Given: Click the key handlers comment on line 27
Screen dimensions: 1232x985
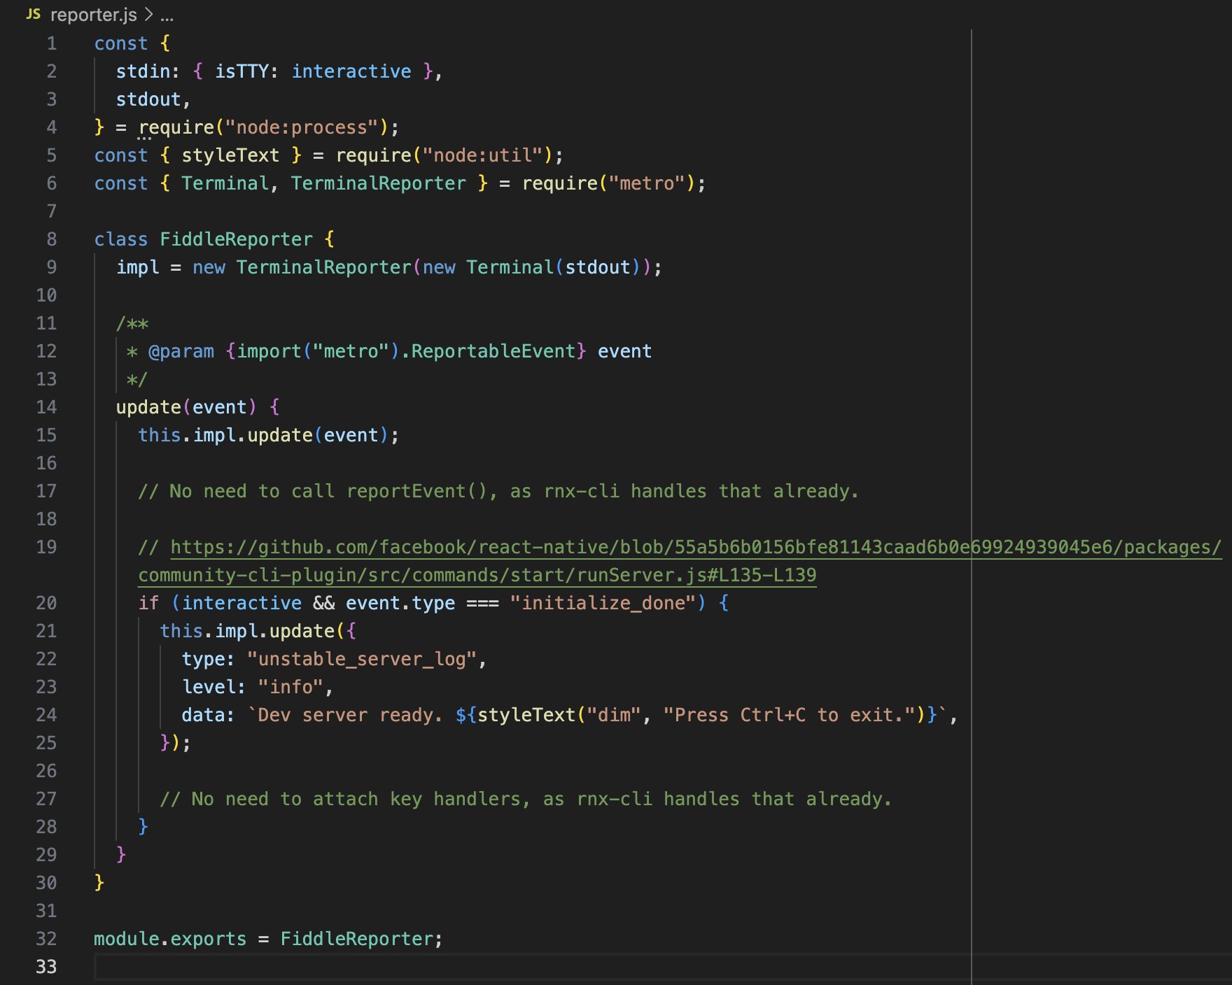Looking at the screenshot, I should 526,799.
